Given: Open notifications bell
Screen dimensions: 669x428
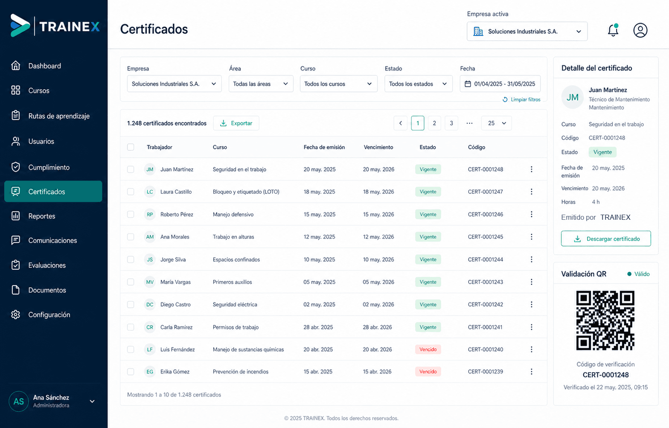Looking at the screenshot, I should point(613,30).
